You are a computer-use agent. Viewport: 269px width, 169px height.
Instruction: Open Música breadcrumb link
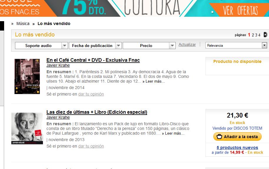(23, 24)
